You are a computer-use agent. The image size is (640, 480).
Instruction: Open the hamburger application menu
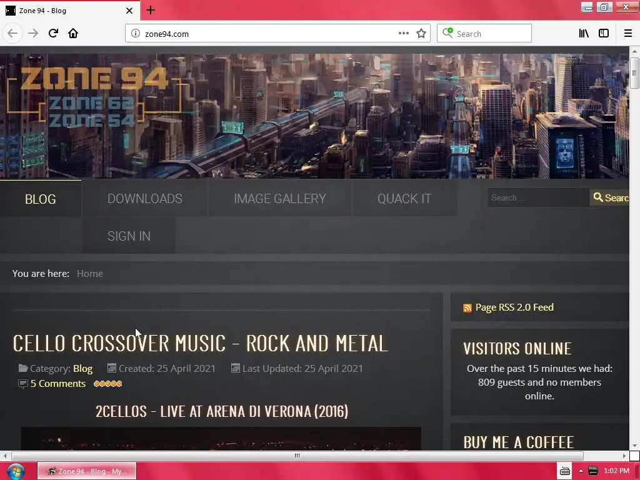pyautogui.click(x=627, y=34)
